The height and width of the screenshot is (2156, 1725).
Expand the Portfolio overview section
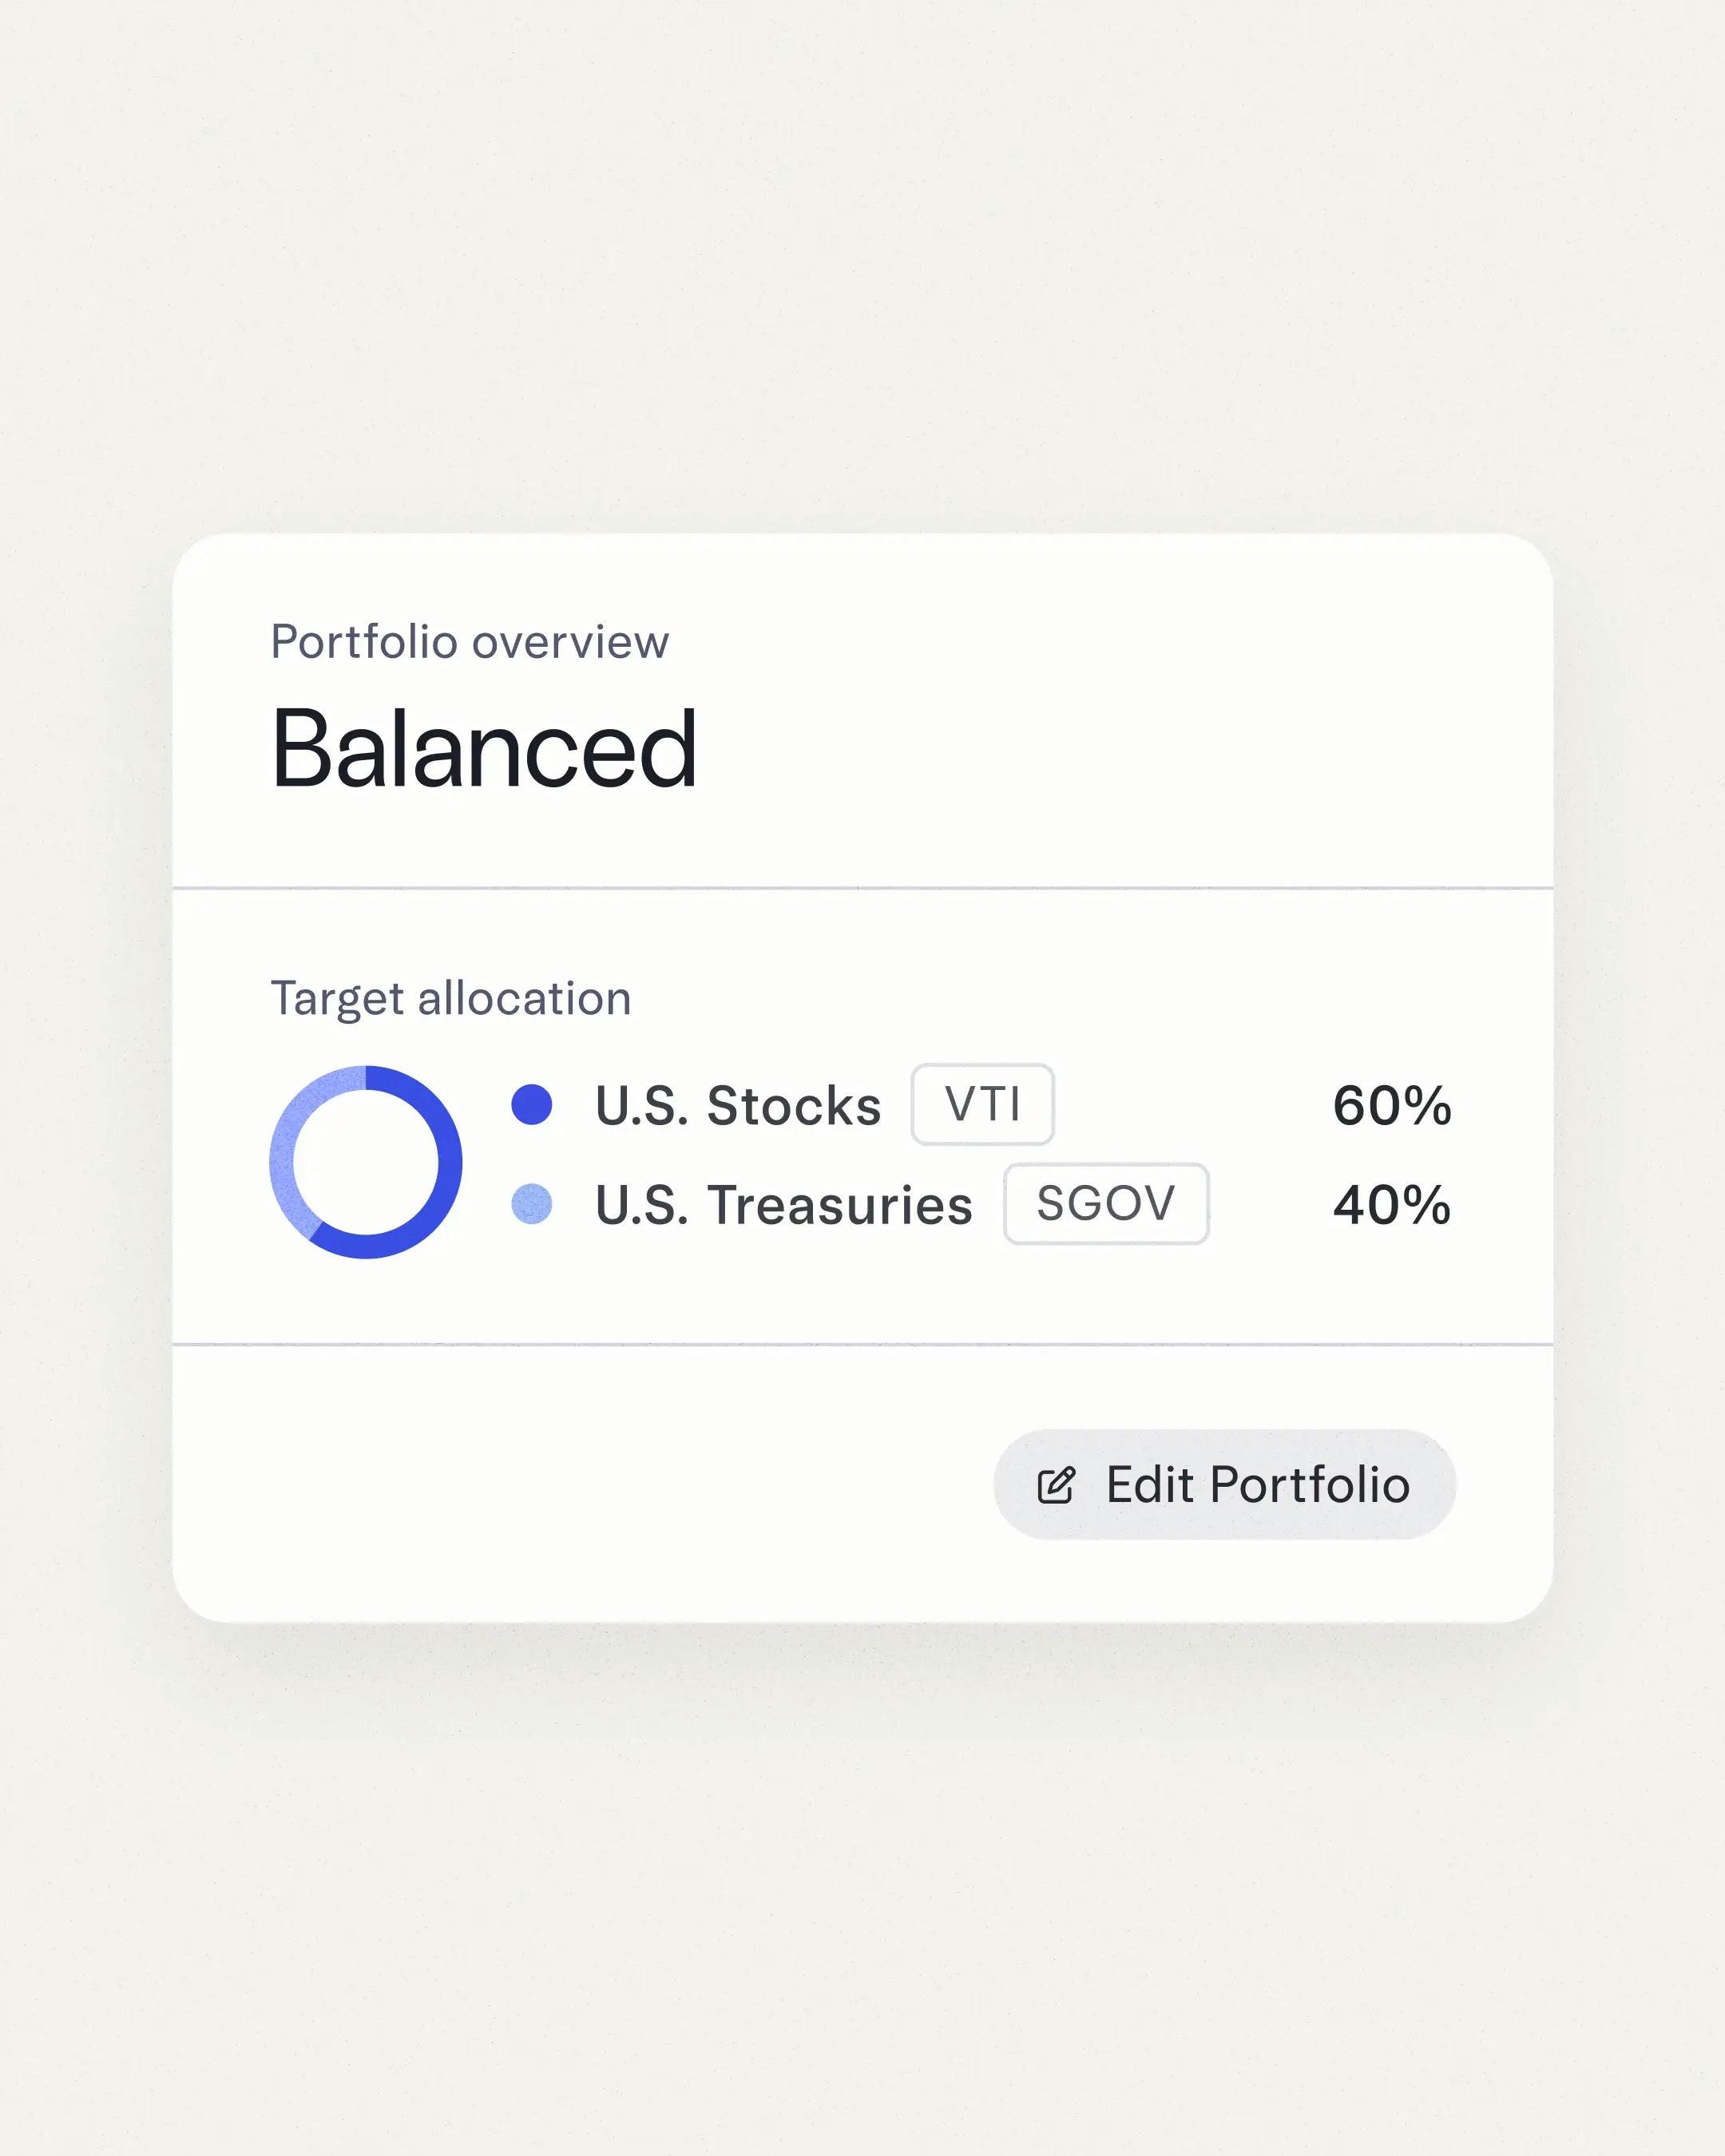[x=470, y=643]
